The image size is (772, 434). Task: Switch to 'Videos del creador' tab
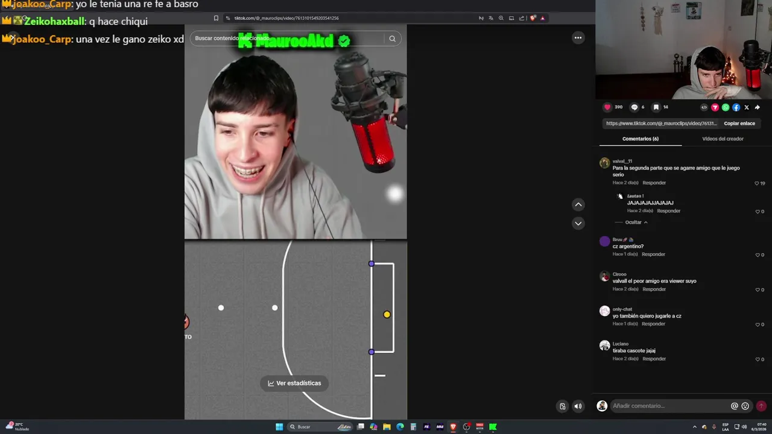(723, 139)
